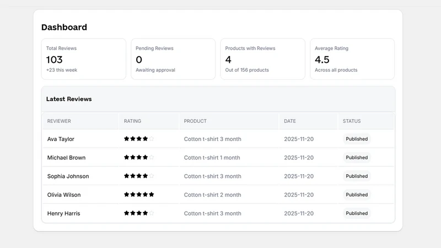Click the 4.5 average rating value
Screen dimensions: 441x248
coord(322,60)
